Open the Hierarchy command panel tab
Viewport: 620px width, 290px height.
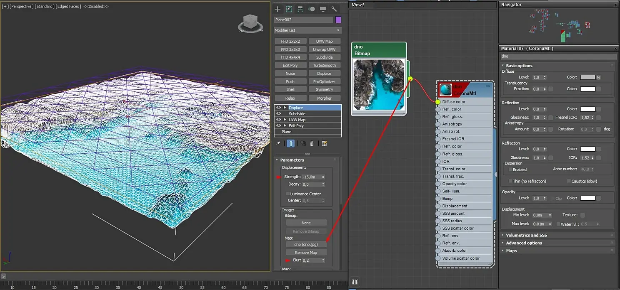click(300, 9)
